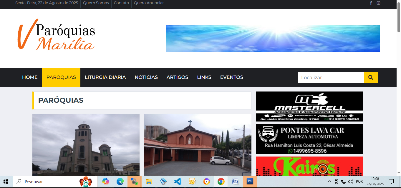
Task: Click in the Localizar search field
Action: (x=331, y=77)
